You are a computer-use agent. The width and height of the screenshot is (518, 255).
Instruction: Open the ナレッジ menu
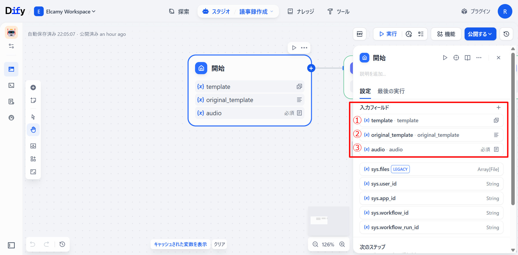(x=301, y=12)
